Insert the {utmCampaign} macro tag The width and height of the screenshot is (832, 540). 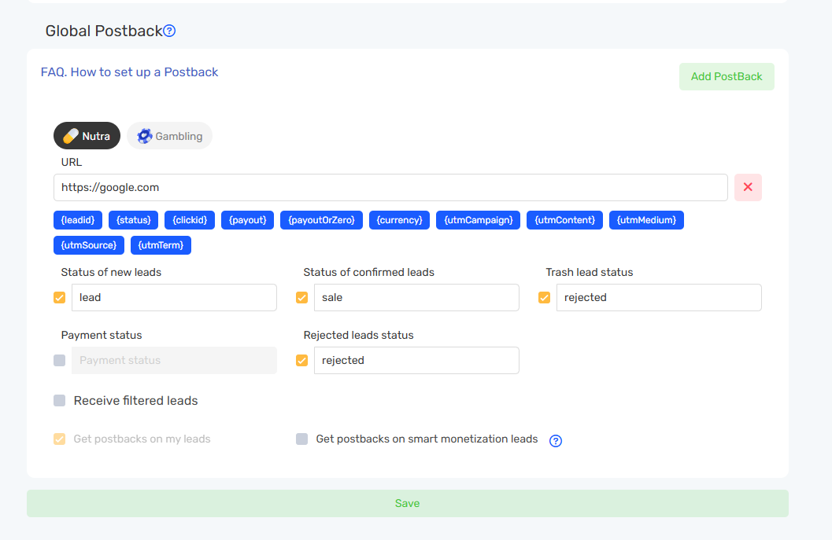pyautogui.click(x=478, y=220)
